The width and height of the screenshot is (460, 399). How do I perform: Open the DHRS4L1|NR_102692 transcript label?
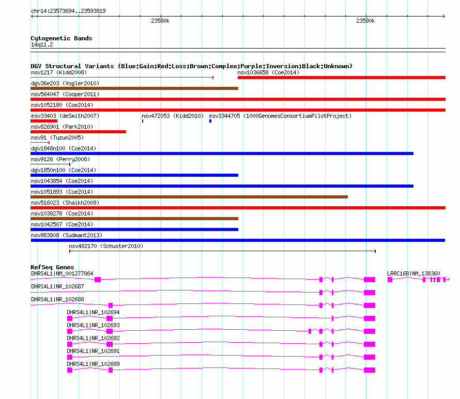[x=93, y=338]
